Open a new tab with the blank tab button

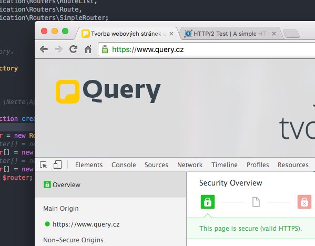pyautogui.click(x=291, y=34)
